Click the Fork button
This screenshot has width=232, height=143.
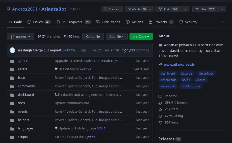coord(169,9)
